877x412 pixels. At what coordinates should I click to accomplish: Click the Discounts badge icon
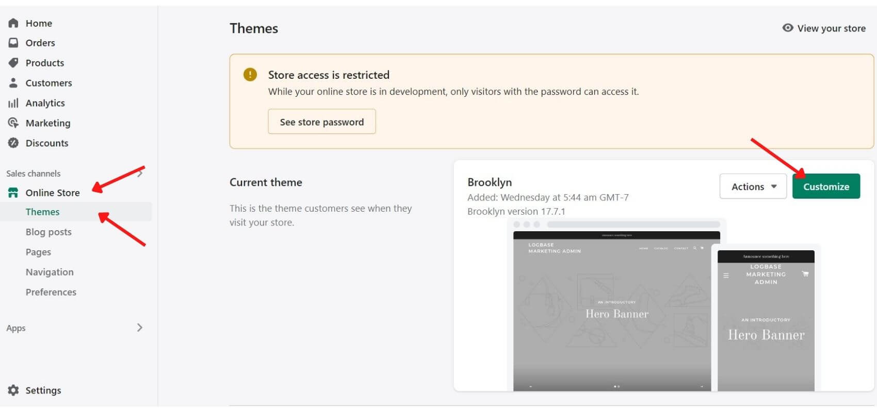coord(13,143)
